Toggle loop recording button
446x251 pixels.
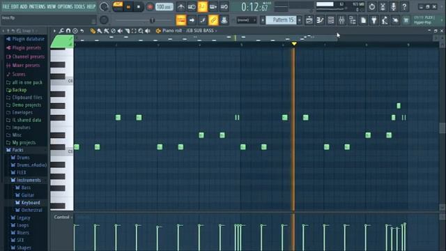coord(224,6)
